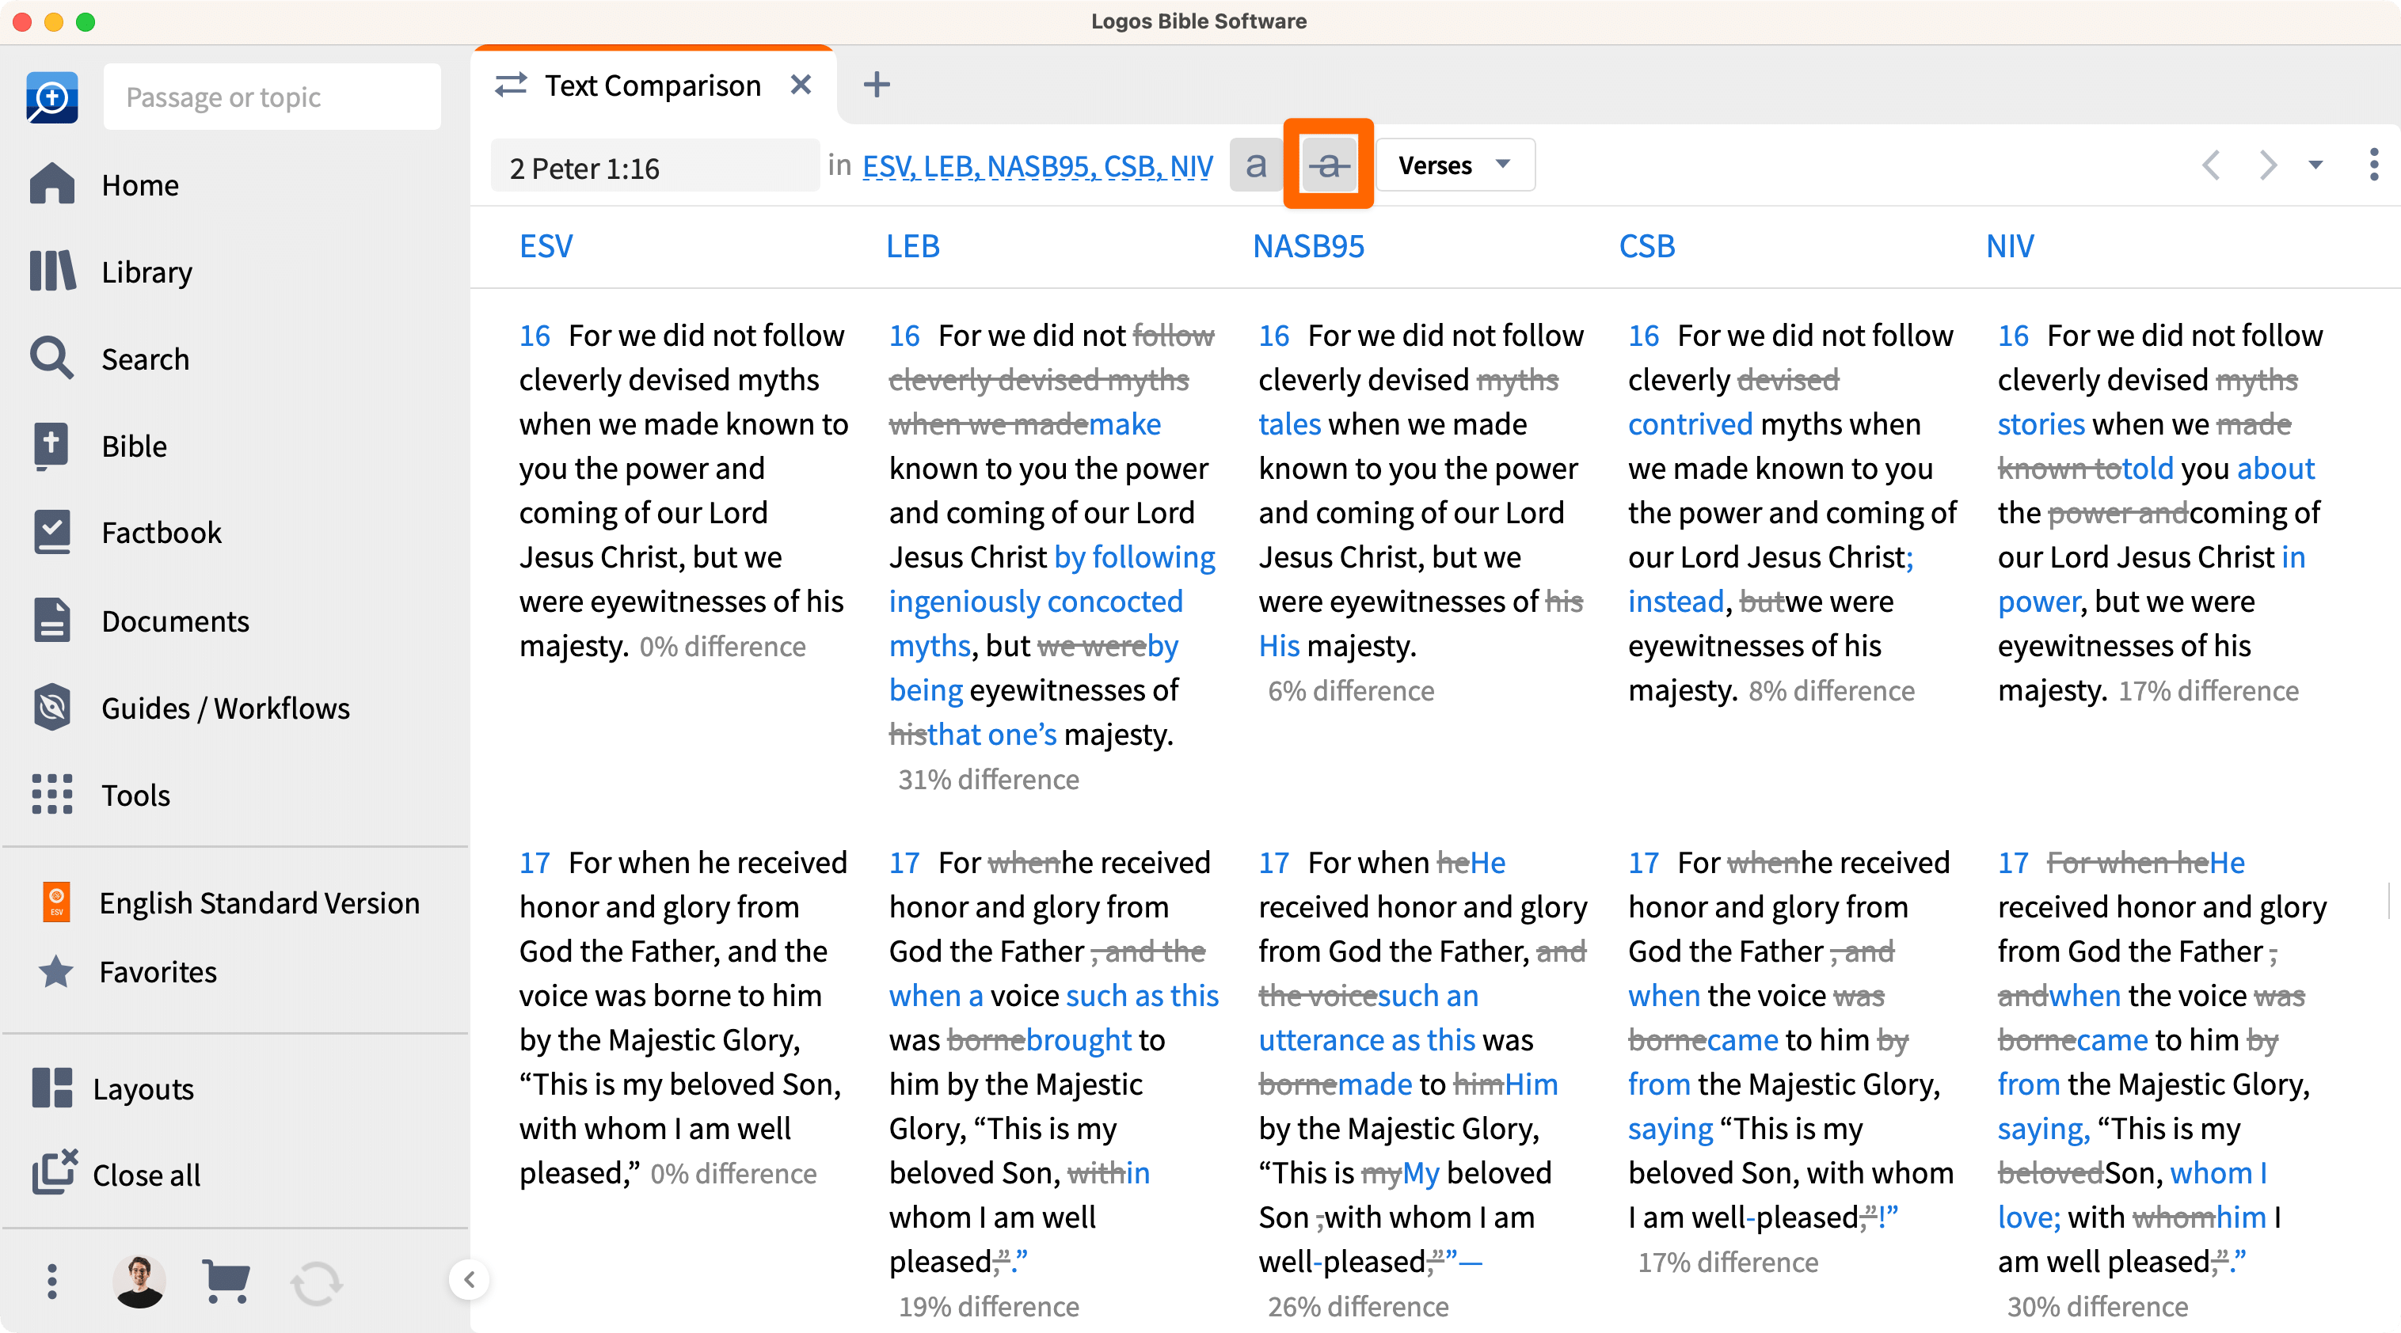The height and width of the screenshot is (1333, 2401).
Task: Click verse number 16 in ESV column
Action: (x=535, y=336)
